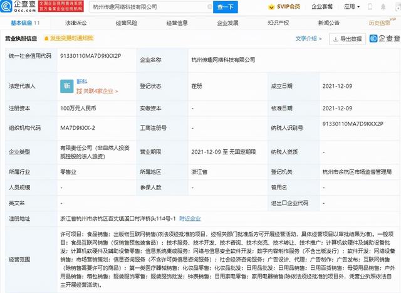The height and width of the screenshot is (293, 401).
Task: Open the 企业套餐 link
Action: (x=322, y=7)
